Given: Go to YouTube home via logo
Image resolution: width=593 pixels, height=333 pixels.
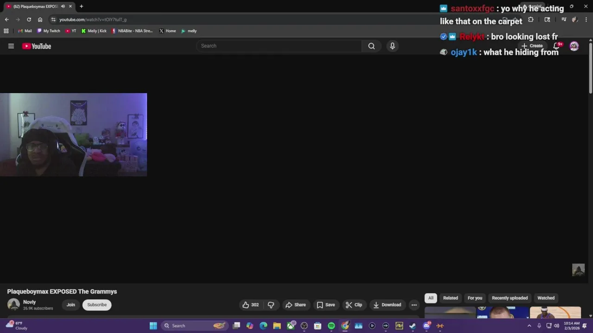Looking at the screenshot, I should [x=37, y=46].
